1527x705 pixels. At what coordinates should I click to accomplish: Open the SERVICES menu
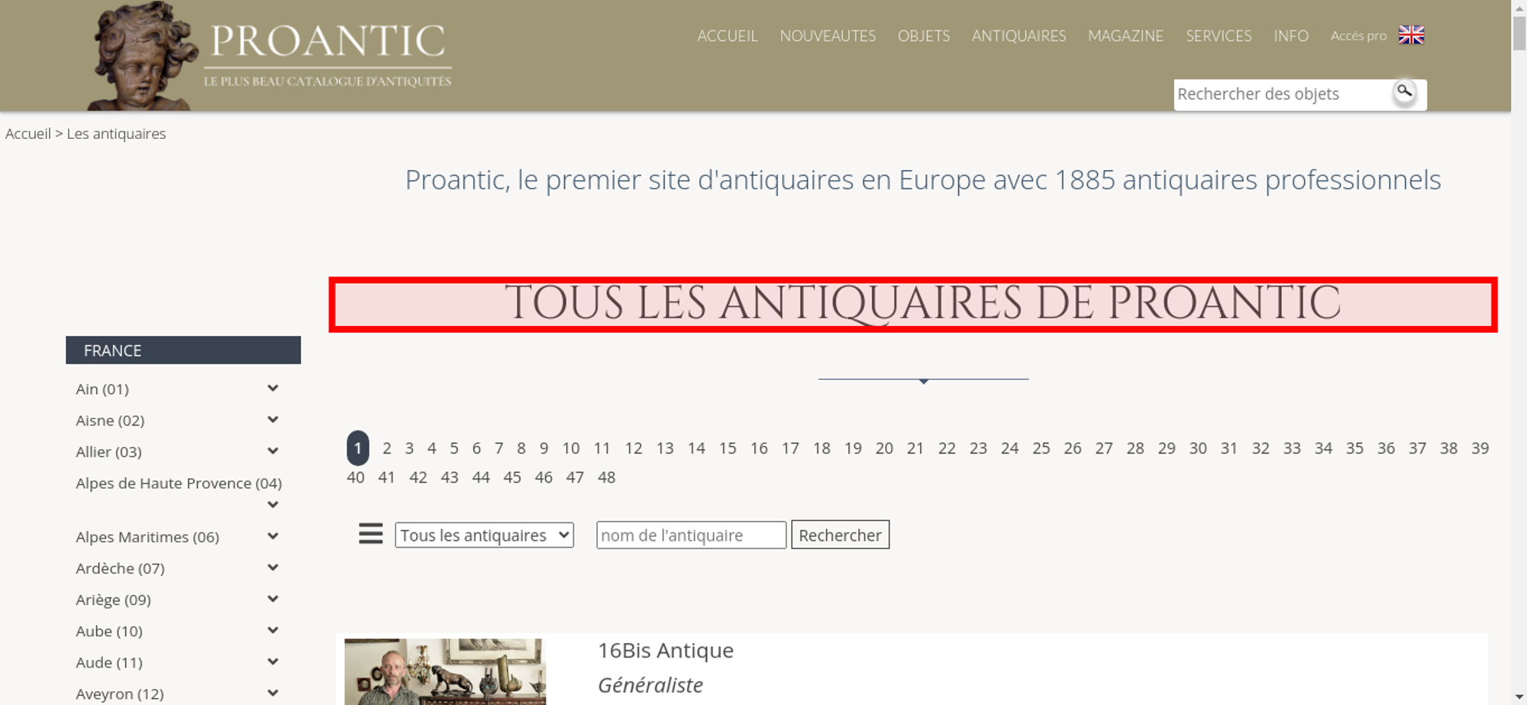[1219, 36]
